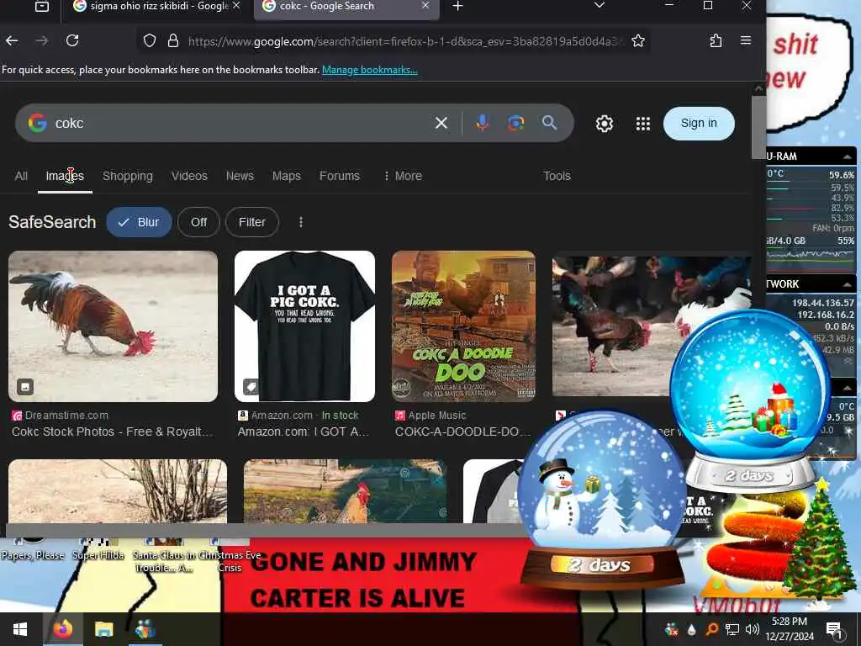Open a new tab with the plus icon

click(458, 6)
